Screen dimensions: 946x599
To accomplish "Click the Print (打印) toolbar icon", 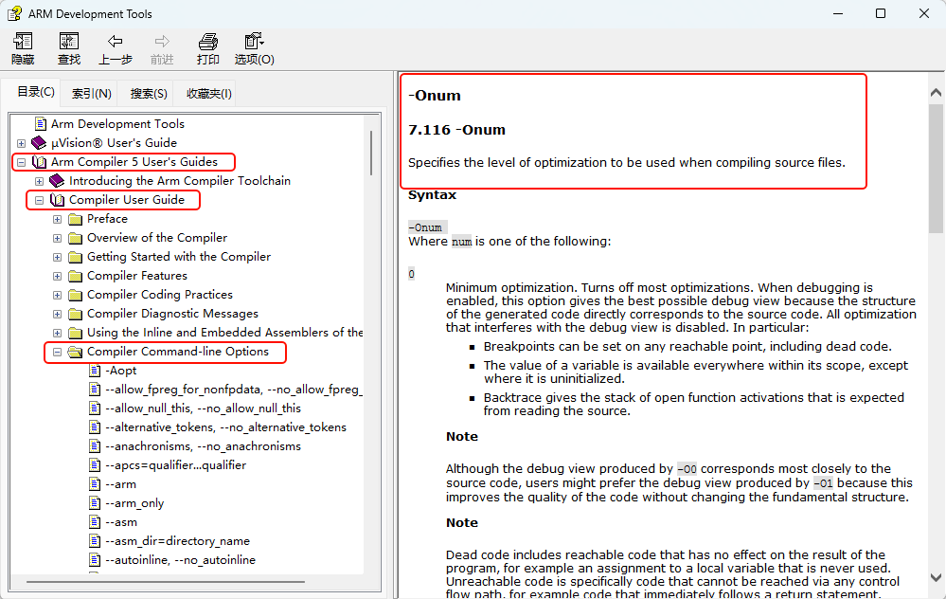I will (207, 42).
